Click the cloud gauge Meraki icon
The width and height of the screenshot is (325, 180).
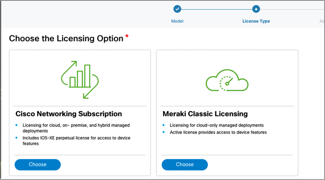point(227,80)
